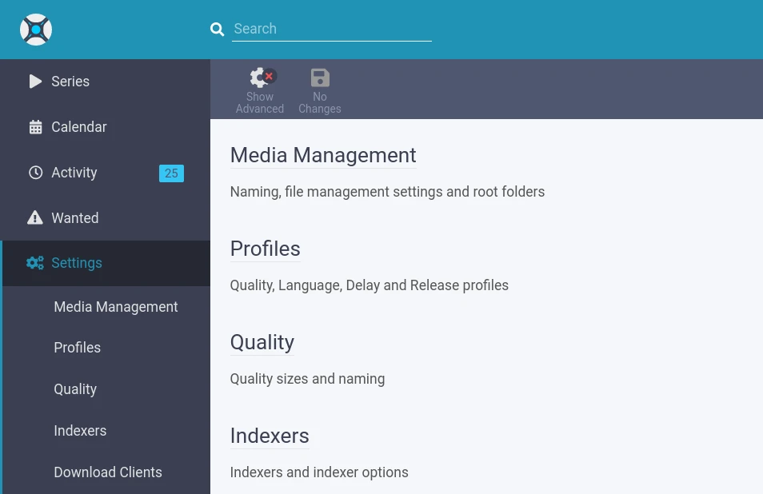Click the Sonarr logo icon
763x494 pixels.
point(36,30)
